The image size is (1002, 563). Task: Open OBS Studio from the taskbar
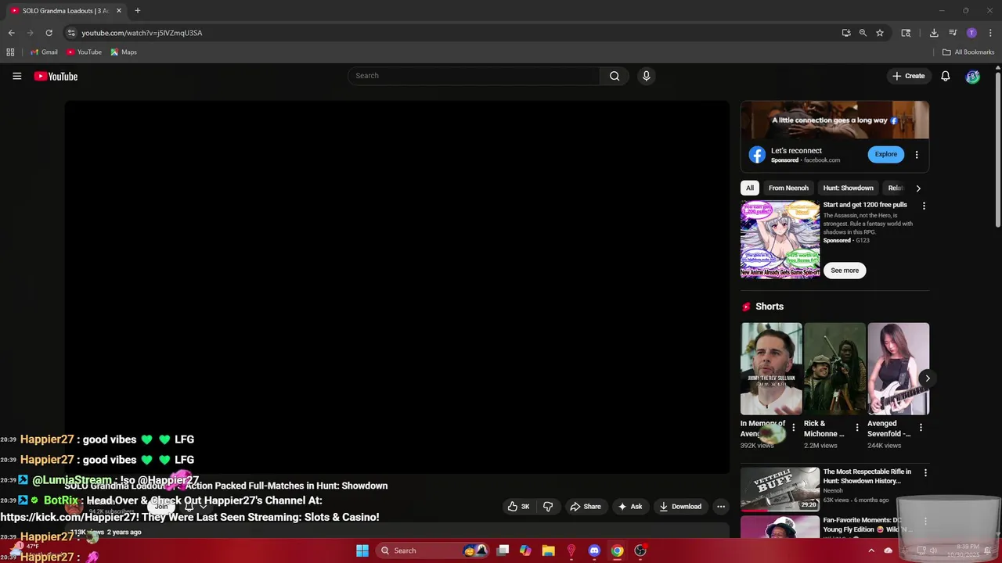[640, 550]
